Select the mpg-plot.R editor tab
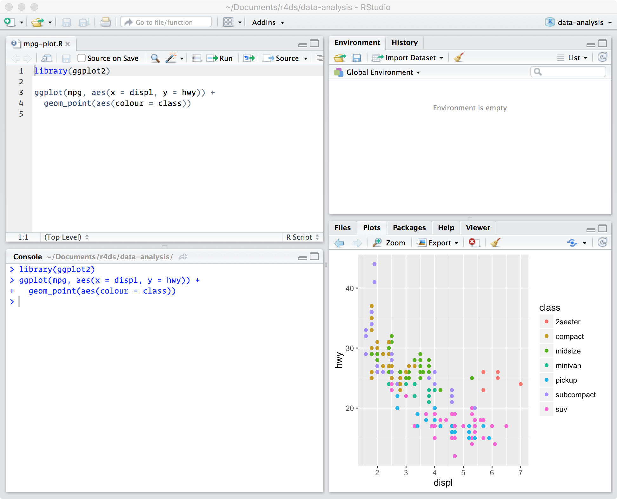 [43, 44]
